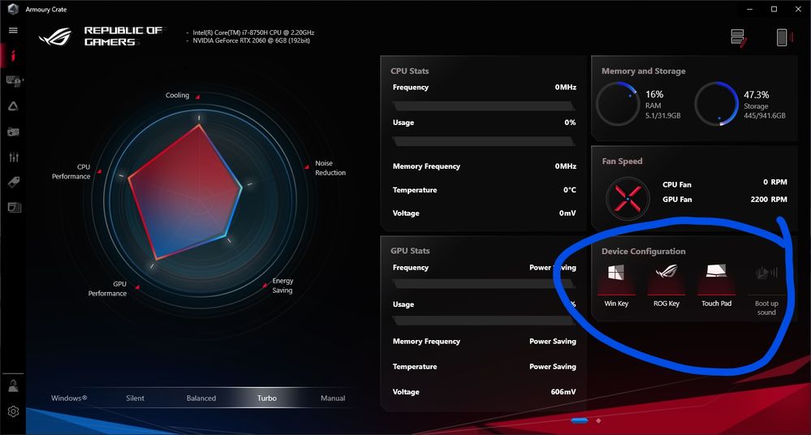This screenshot has height=435, width=811.
Task: Open Scenario Profiles sliders icon
Action: click(x=13, y=157)
